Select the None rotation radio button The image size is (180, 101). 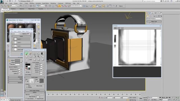(27, 86)
